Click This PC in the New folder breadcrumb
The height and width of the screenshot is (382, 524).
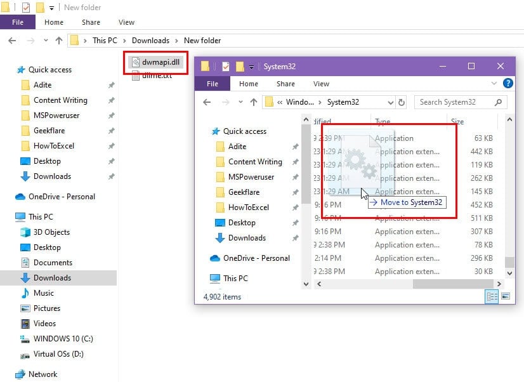[105, 41]
